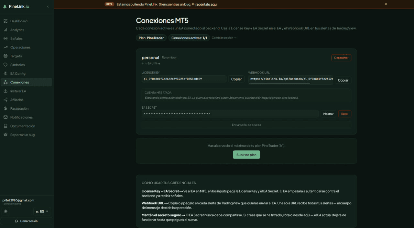
Task: Navigate to Operaciones
Action: pos(26,47)
